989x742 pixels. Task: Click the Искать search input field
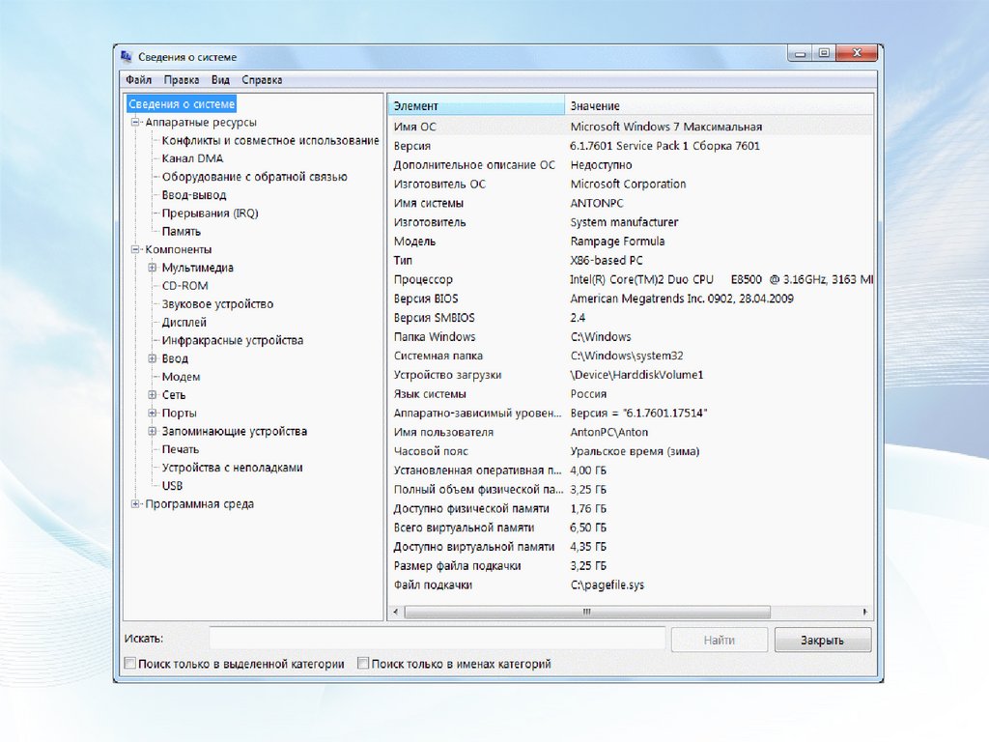coord(438,639)
